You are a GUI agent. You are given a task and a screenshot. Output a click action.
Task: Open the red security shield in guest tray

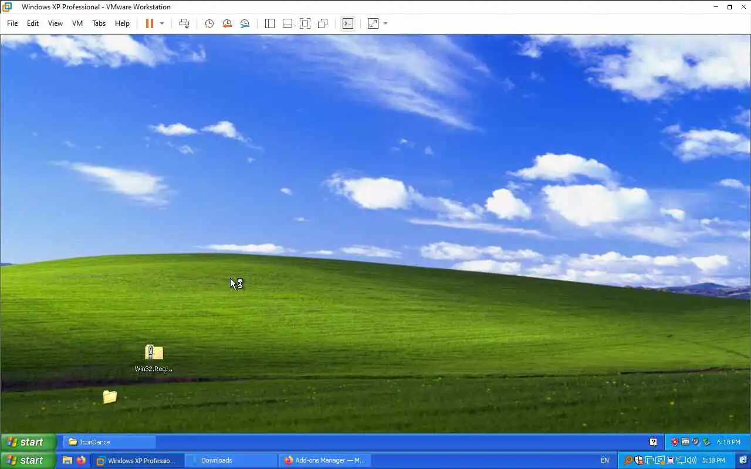pyautogui.click(x=675, y=442)
